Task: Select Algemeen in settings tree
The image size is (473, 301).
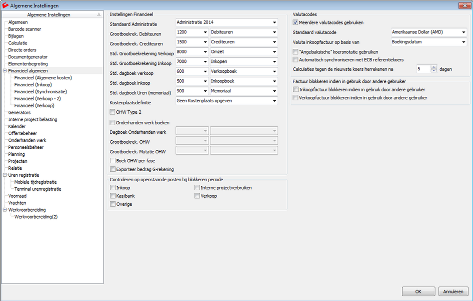Action: pos(18,22)
